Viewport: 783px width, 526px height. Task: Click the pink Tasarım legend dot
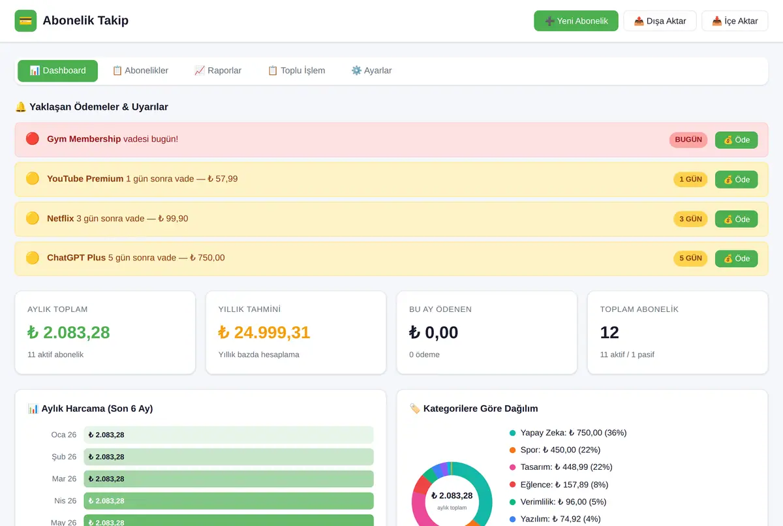[x=513, y=467]
